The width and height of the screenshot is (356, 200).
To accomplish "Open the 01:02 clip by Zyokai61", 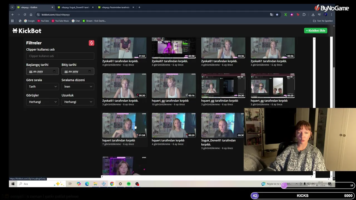I will pos(124,48).
